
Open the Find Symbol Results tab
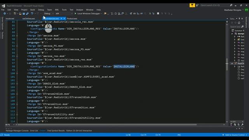point(56,131)
